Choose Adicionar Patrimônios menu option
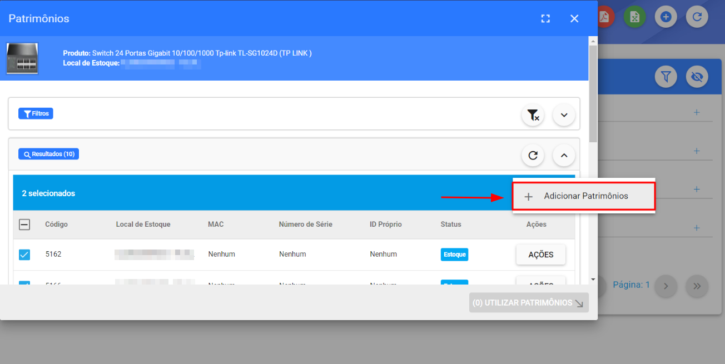The image size is (725, 364). pyautogui.click(x=584, y=196)
